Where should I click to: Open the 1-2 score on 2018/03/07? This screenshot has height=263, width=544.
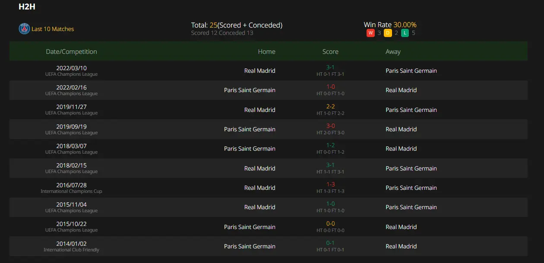pyautogui.click(x=330, y=145)
